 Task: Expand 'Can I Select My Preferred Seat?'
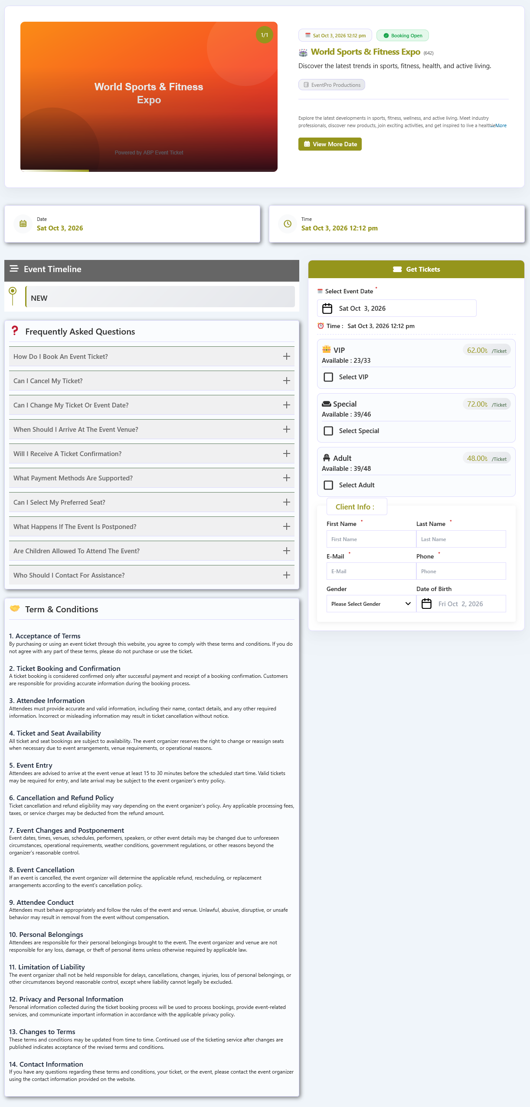click(x=152, y=502)
